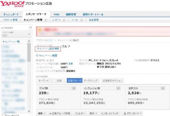170x116 pixels.
Task: Select the ターゲティング view tab
Action: (91, 81)
